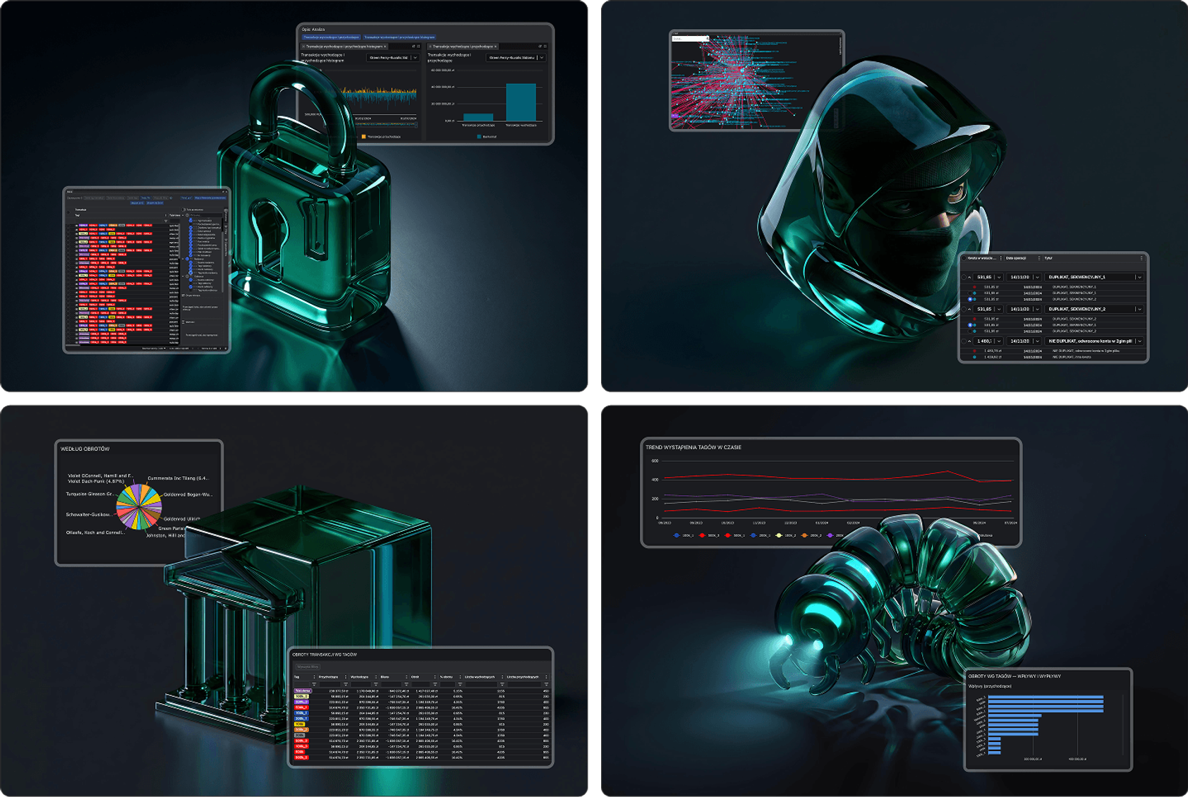The height and width of the screenshot is (797, 1188).
Task: Click the 'Liczba wychodzących' column header
Action: pyautogui.click(x=480, y=677)
